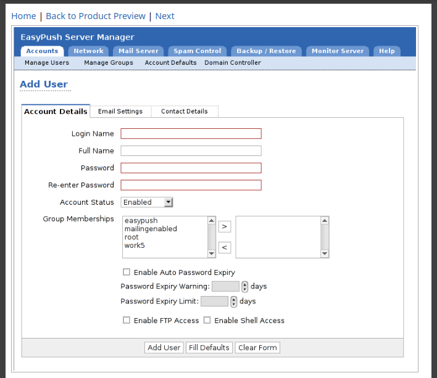437x378 pixels.
Task: Click Password Expiry Warning days field
Action: 225,286
